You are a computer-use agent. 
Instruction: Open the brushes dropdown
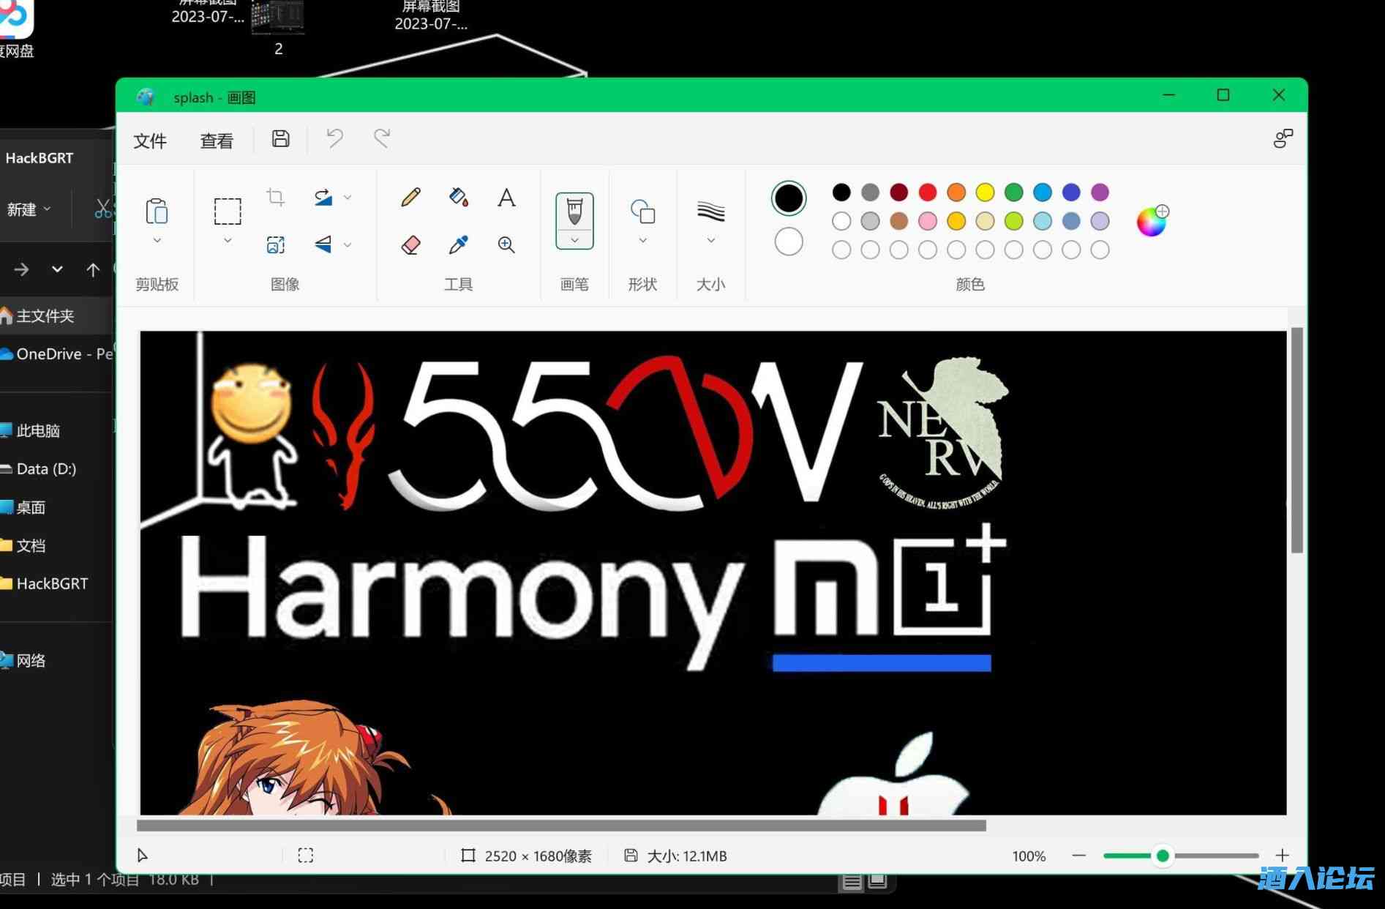pos(574,242)
